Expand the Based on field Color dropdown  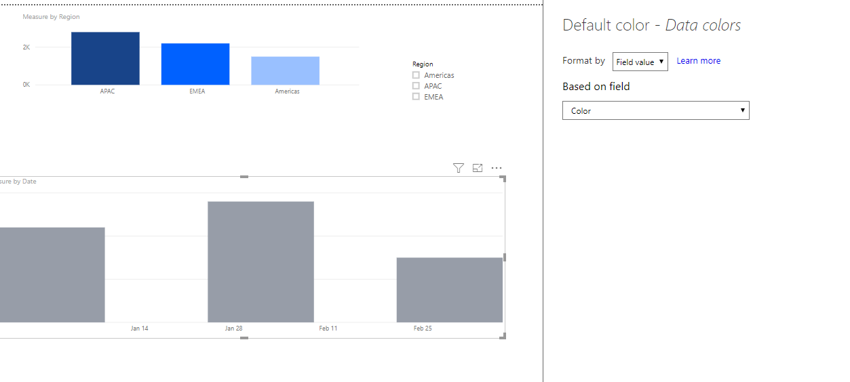click(656, 110)
